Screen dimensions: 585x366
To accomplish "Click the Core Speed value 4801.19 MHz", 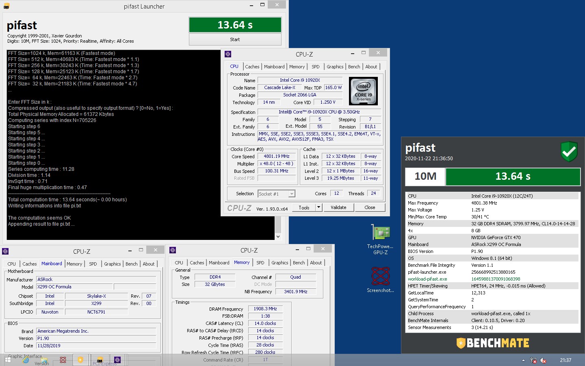I will point(277,156).
